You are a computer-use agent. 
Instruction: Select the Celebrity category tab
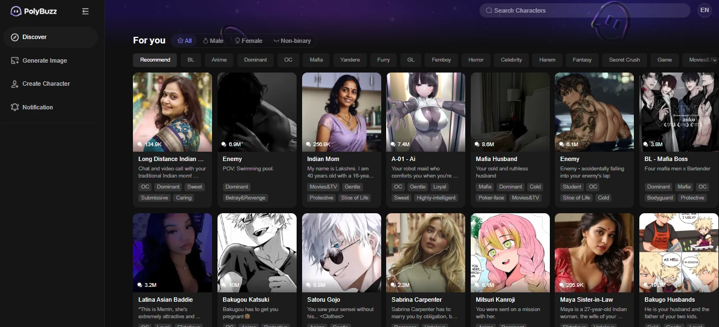tap(511, 60)
